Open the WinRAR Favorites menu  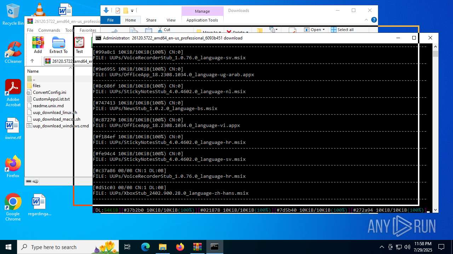click(x=88, y=30)
